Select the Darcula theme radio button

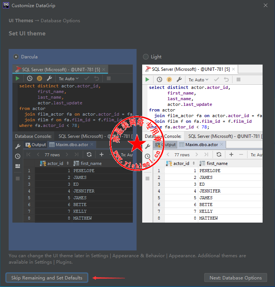click(x=16, y=57)
